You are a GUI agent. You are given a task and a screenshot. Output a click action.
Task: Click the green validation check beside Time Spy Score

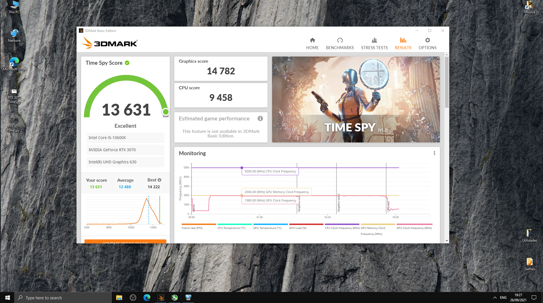coord(127,63)
